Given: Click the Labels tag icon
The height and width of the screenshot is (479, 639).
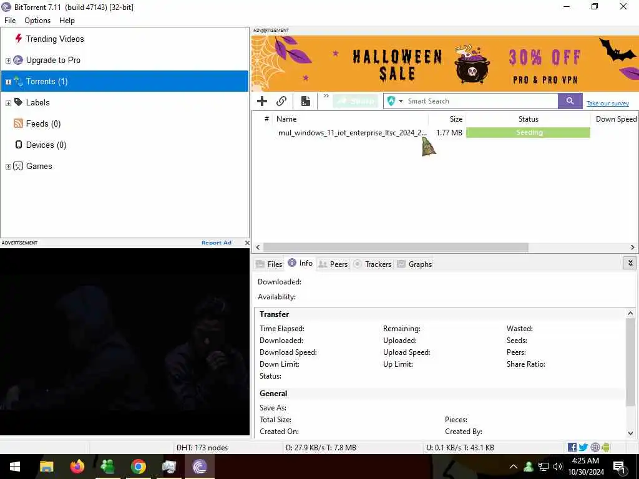Looking at the screenshot, I should click(18, 102).
